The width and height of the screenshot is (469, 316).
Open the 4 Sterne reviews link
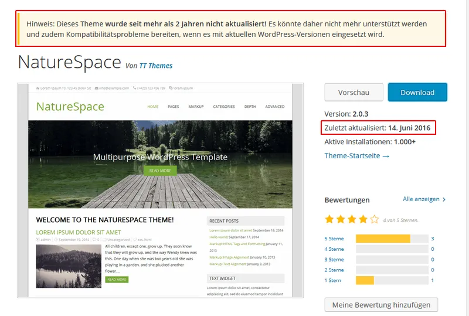point(334,249)
